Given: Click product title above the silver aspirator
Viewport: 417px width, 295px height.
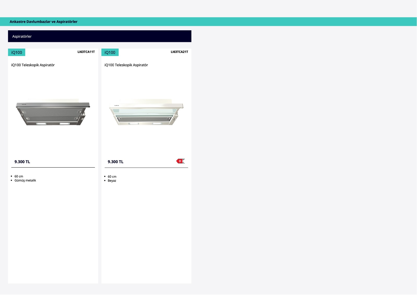Looking at the screenshot, I should [x=33, y=65].
